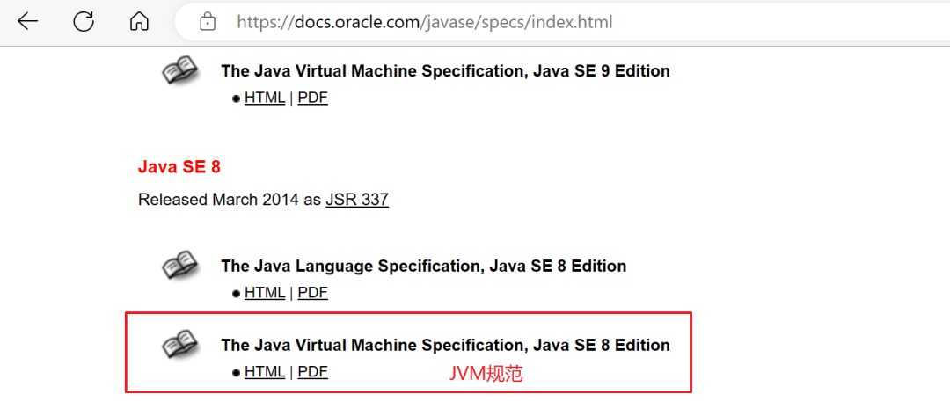Click the book icon beside Java Language Specification SE 8
Screen dimensions: 950x409
tap(180, 266)
